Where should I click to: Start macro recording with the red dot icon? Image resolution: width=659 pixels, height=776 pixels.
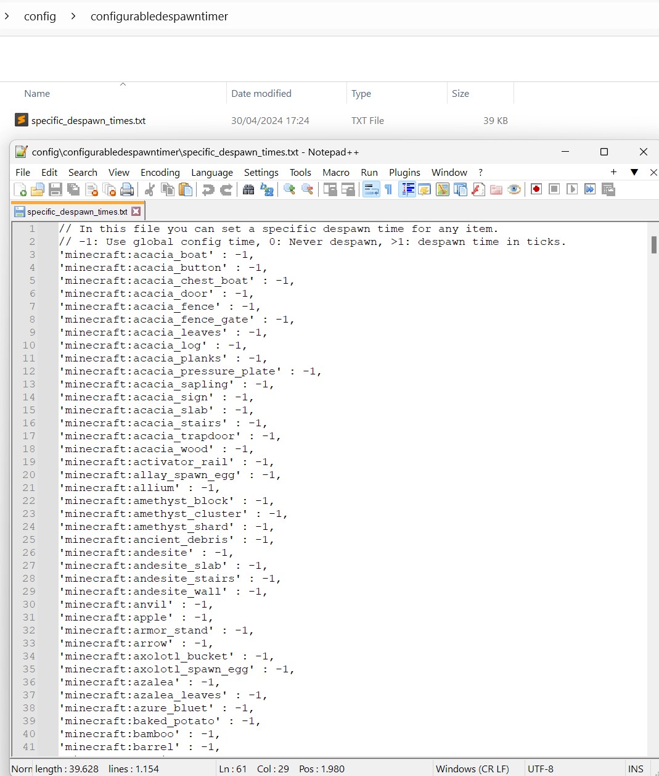tap(536, 189)
